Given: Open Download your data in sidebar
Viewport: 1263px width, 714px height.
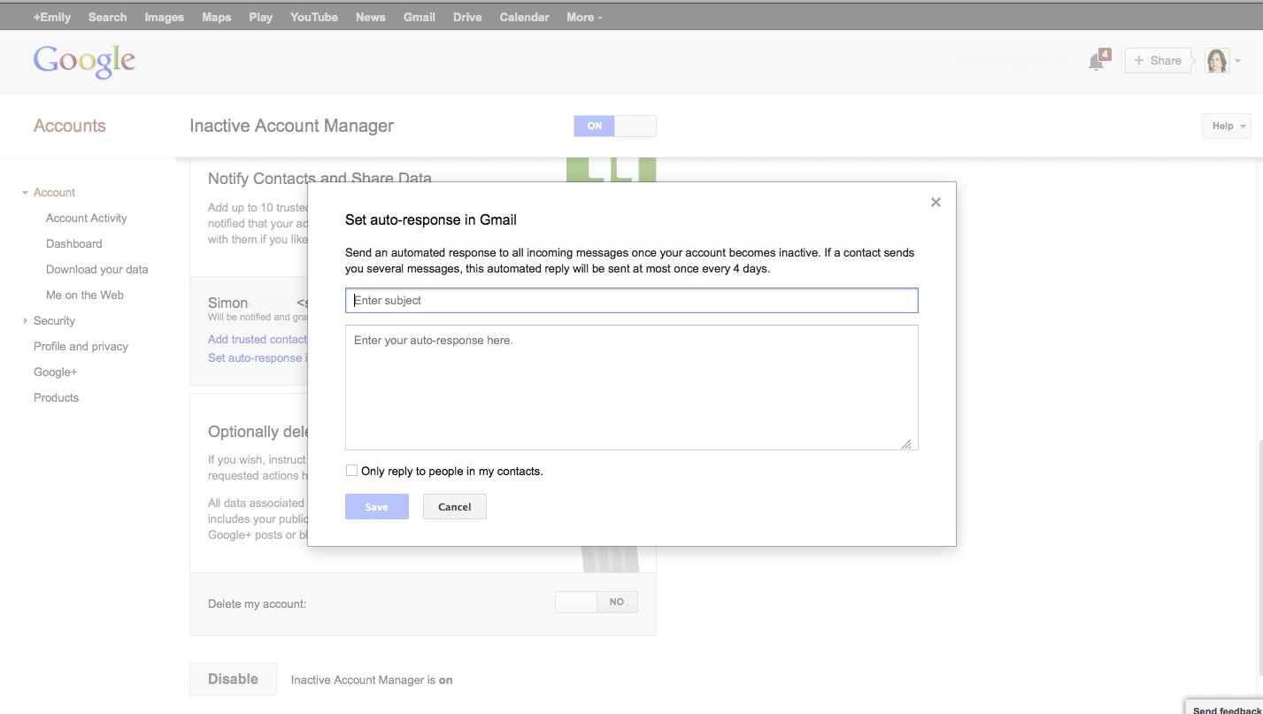Looking at the screenshot, I should [96, 270].
